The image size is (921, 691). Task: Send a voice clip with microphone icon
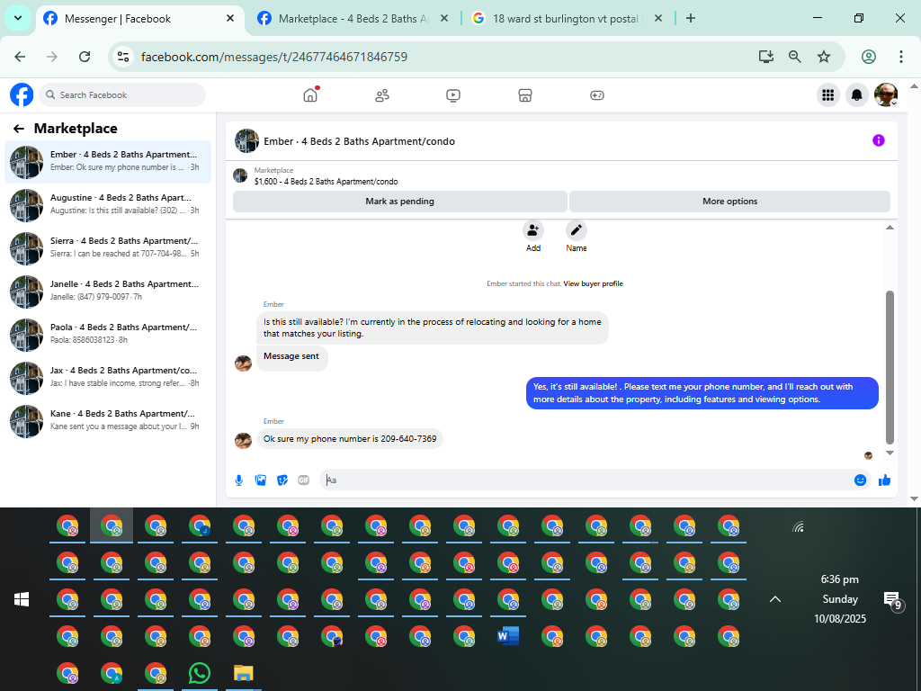239,480
